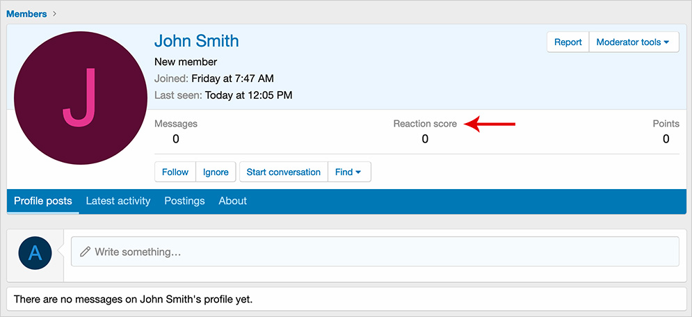This screenshot has width=692, height=317.
Task: Switch to the Latest activity tab
Action: (x=118, y=201)
